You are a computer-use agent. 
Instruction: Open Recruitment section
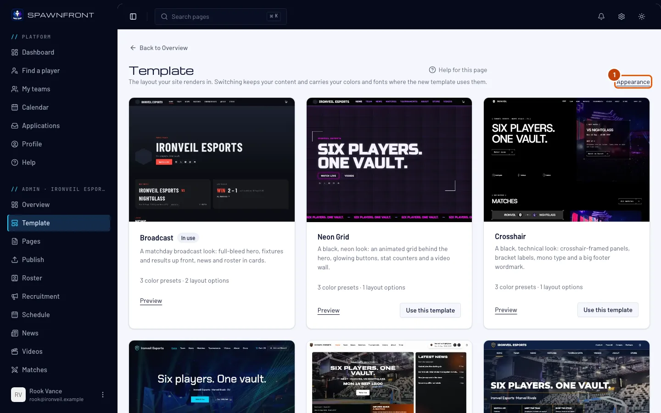tap(59, 296)
